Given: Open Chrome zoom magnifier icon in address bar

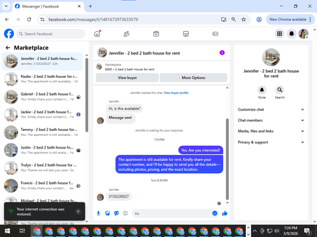Looking at the screenshot, I should [233, 20].
